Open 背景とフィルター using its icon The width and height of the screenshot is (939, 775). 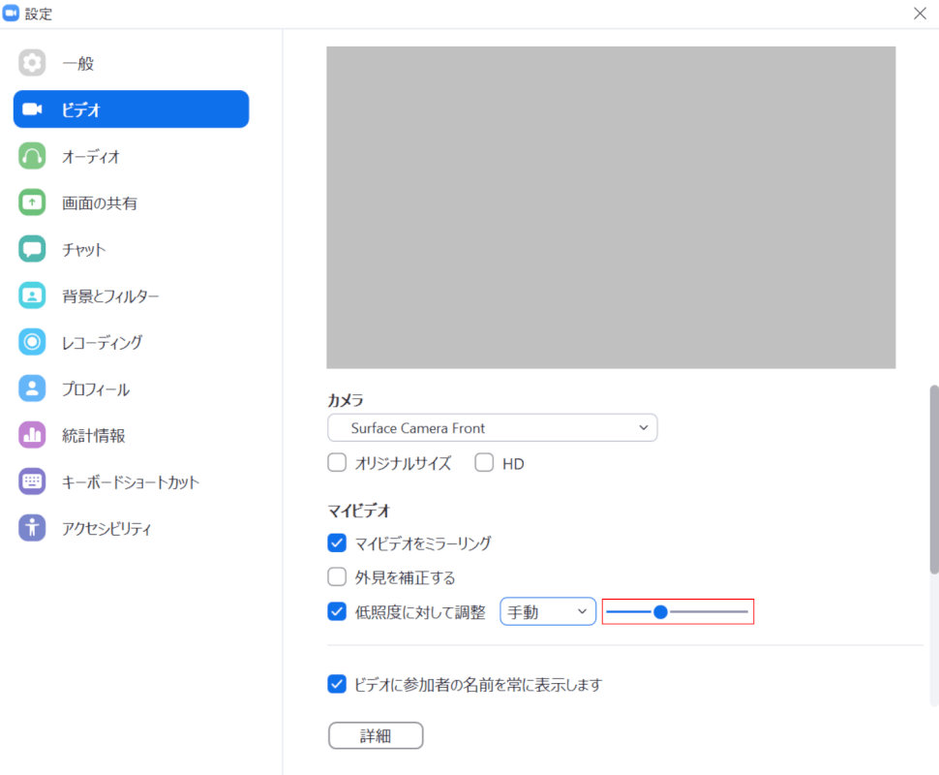tap(32, 295)
